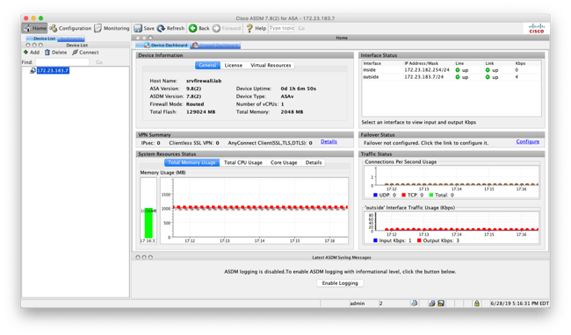Open the Home view in the toolbar
This screenshot has height=335, width=571.
click(34, 28)
